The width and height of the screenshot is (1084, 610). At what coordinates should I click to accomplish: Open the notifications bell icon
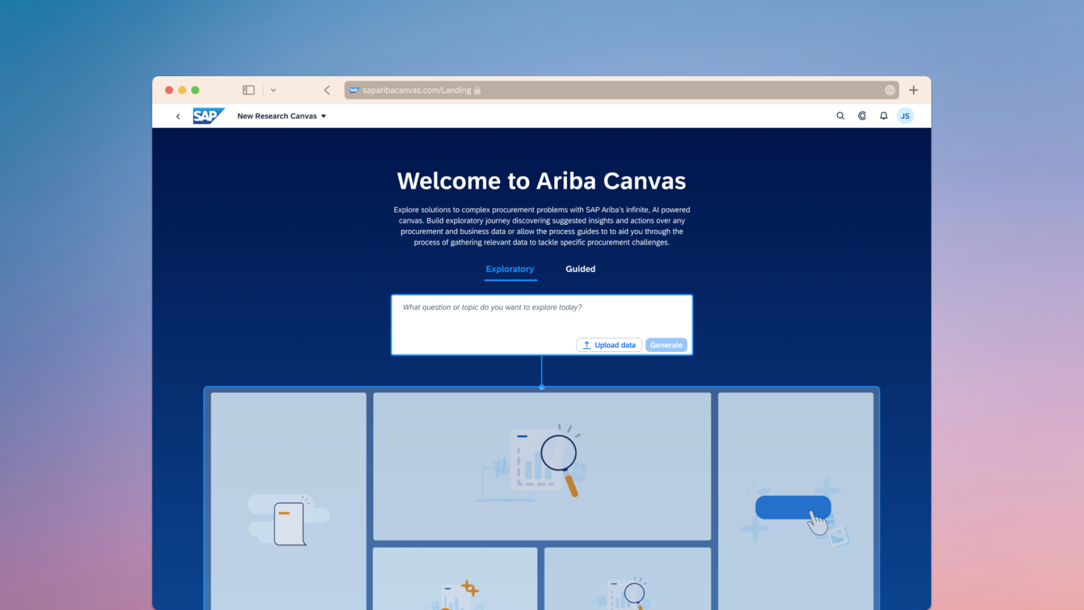(x=884, y=116)
